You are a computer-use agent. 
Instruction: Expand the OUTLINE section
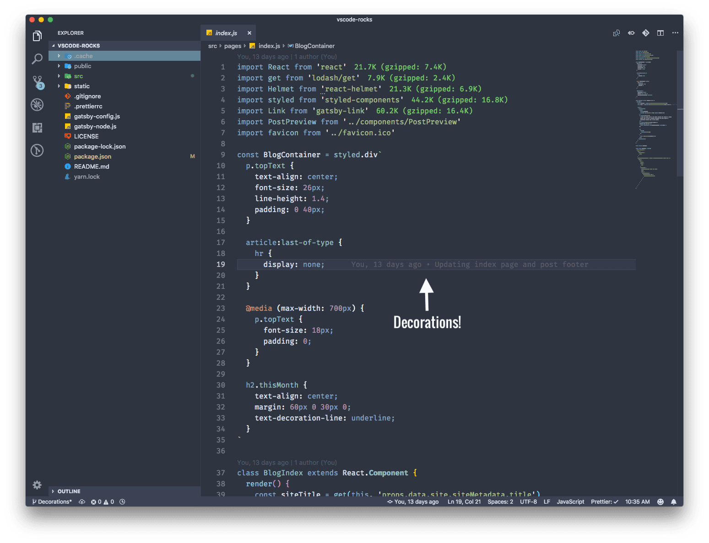(x=69, y=491)
